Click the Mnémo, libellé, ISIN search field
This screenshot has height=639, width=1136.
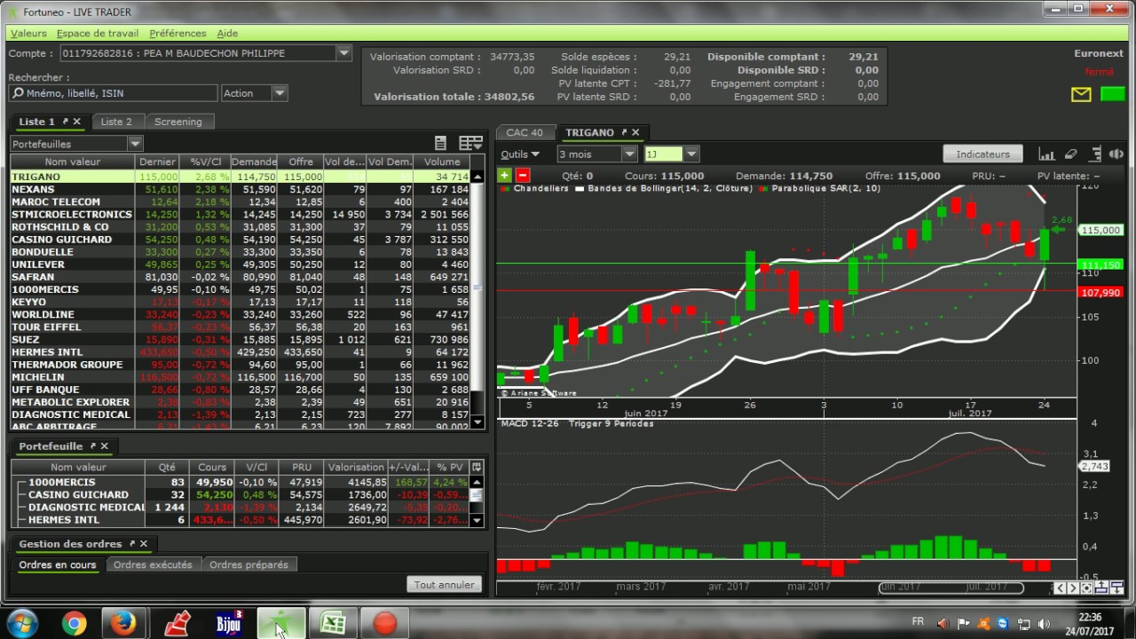coord(113,93)
